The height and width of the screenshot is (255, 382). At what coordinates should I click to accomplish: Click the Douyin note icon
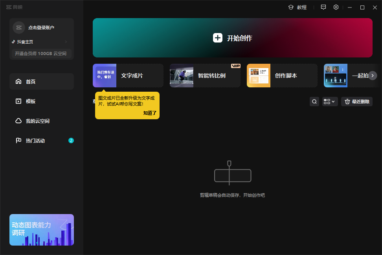pos(13,42)
